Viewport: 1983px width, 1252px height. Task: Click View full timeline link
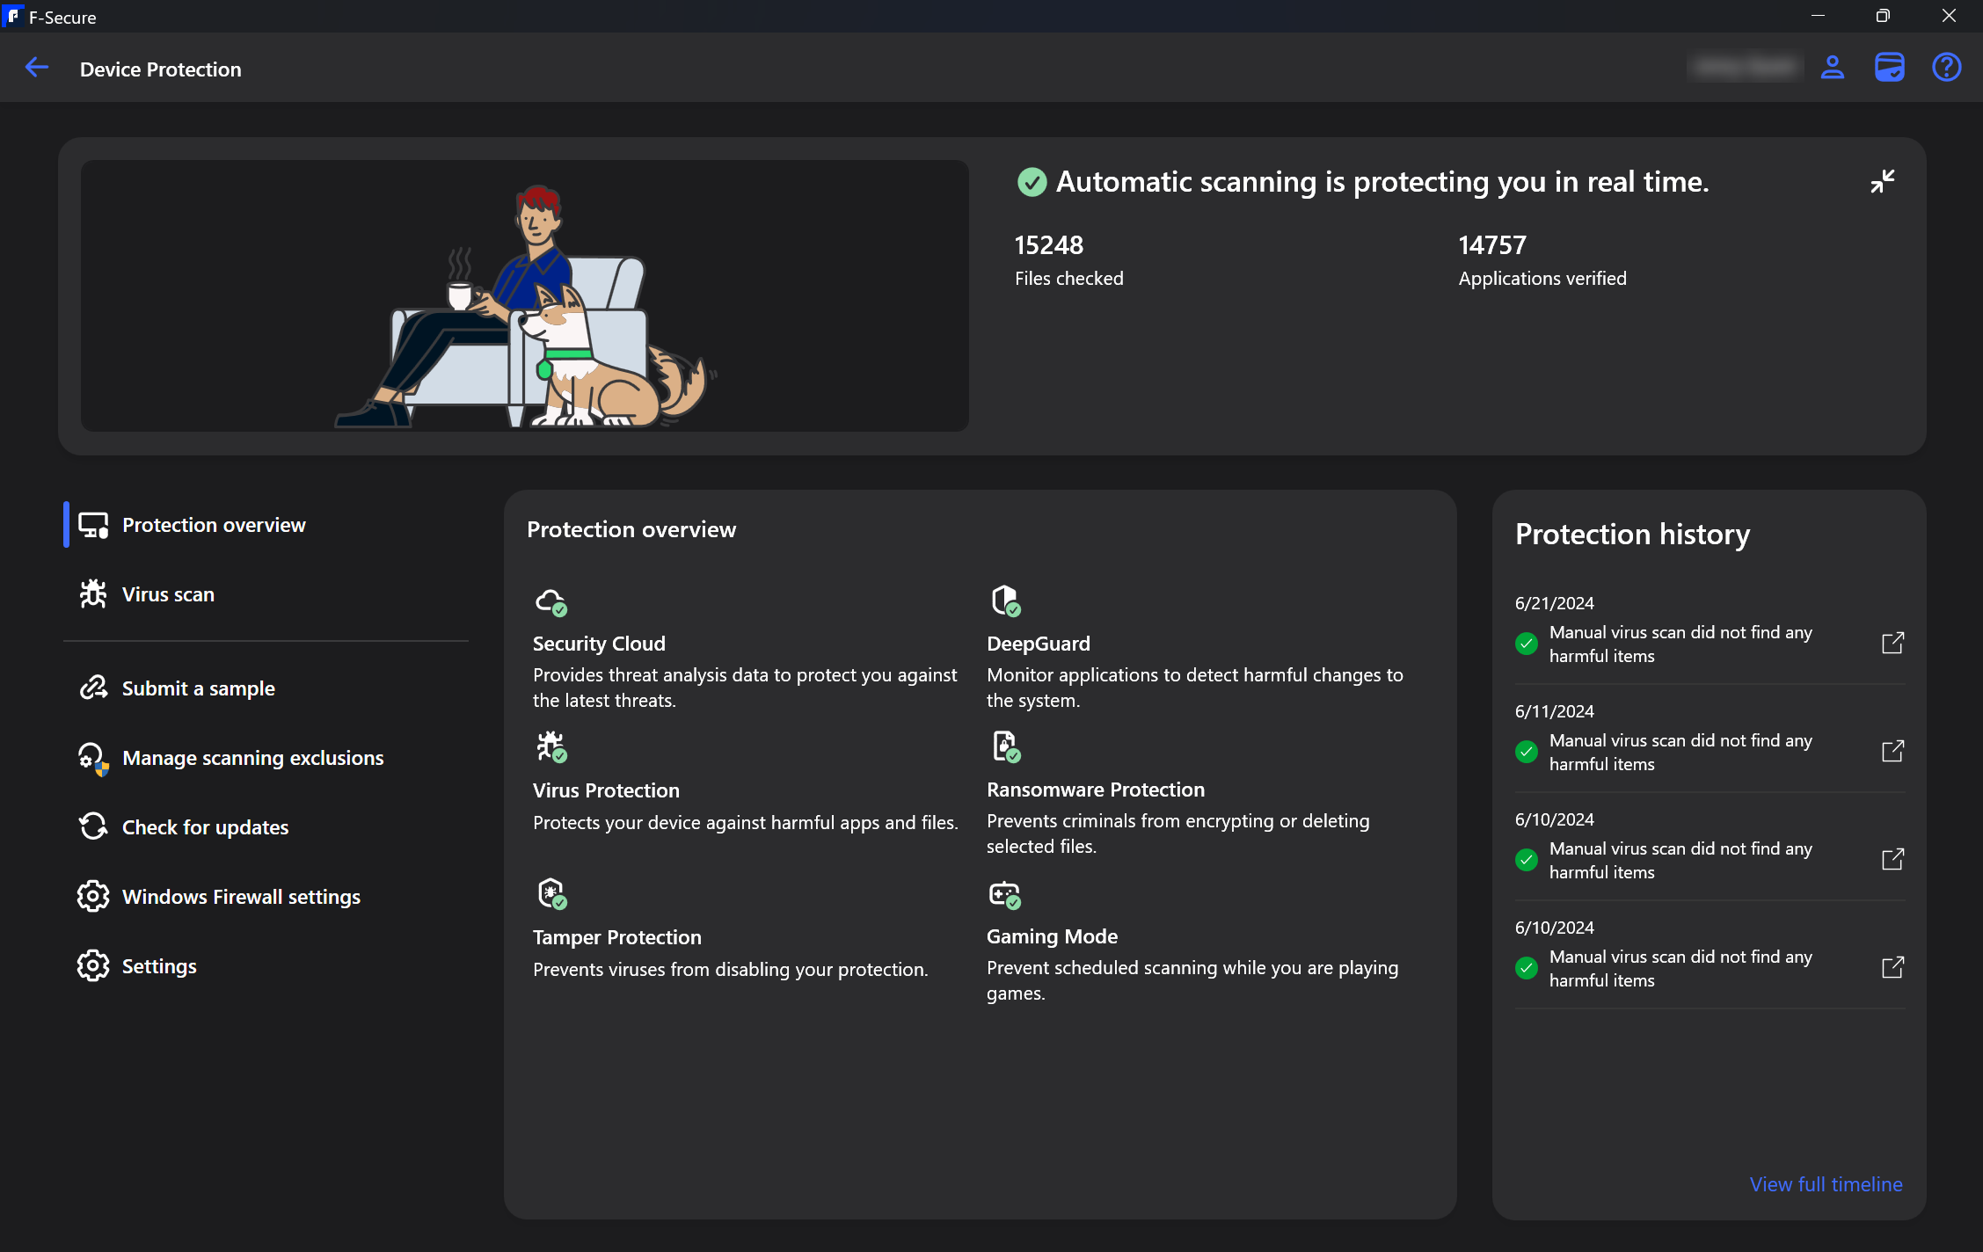(1826, 1184)
